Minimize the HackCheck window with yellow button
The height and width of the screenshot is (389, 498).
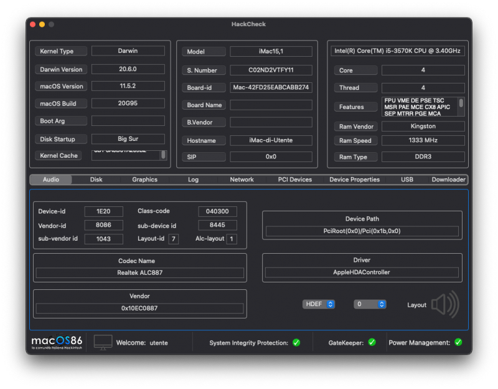click(x=42, y=24)
